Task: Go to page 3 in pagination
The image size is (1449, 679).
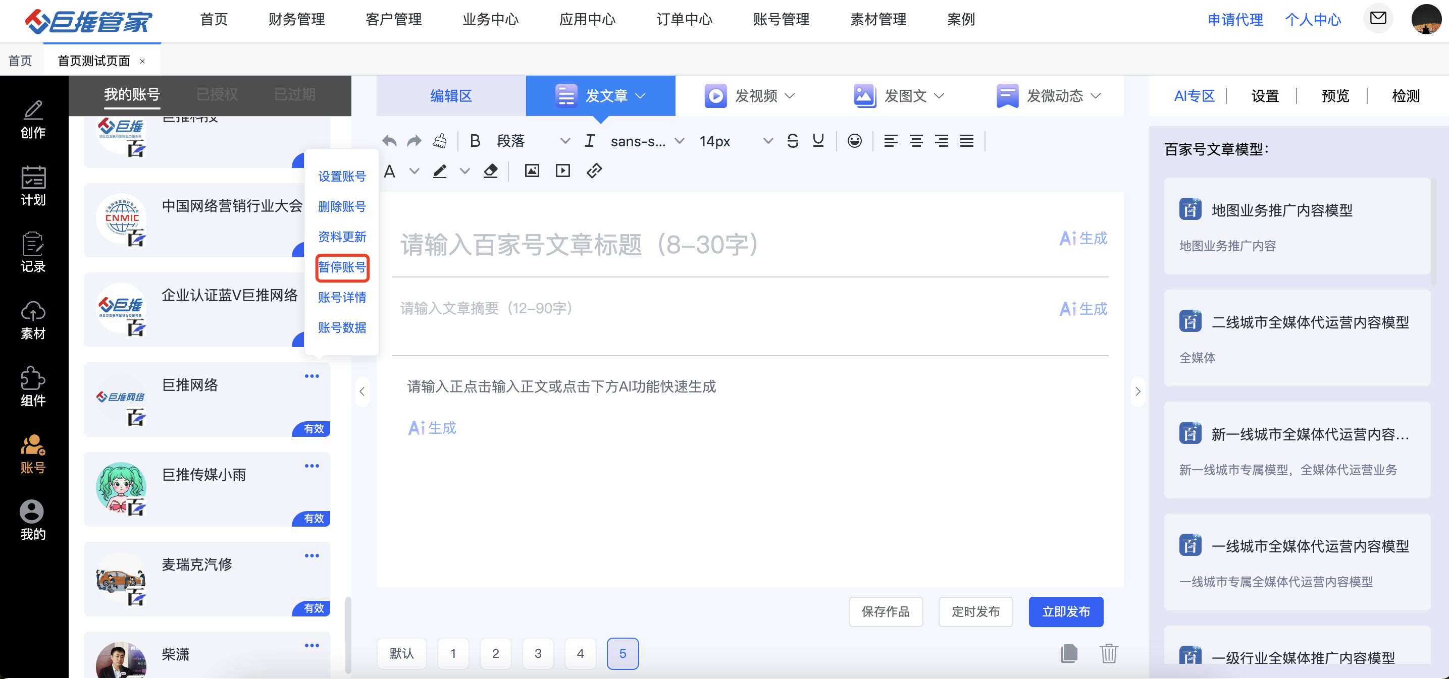Action: pyautogui.click(x=538, y=653)
